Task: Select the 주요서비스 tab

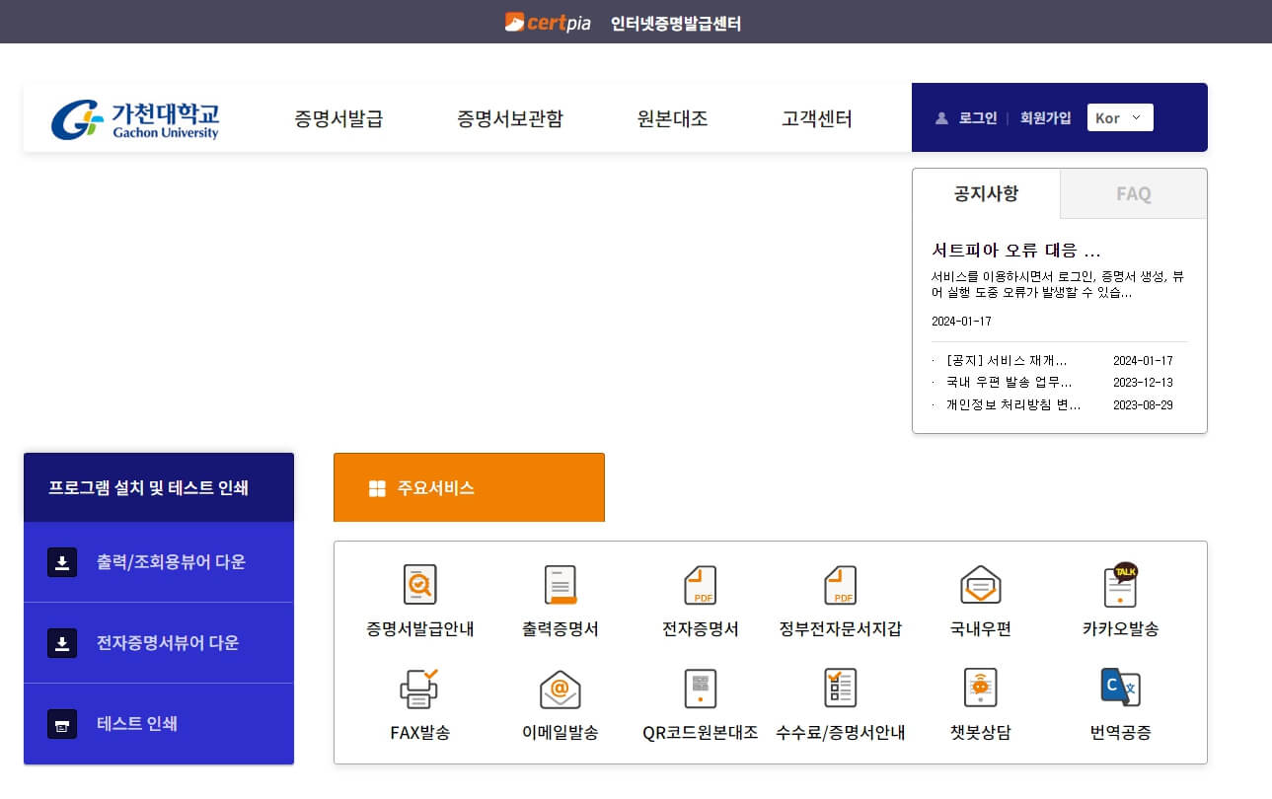Action: (x=469, y=487)
